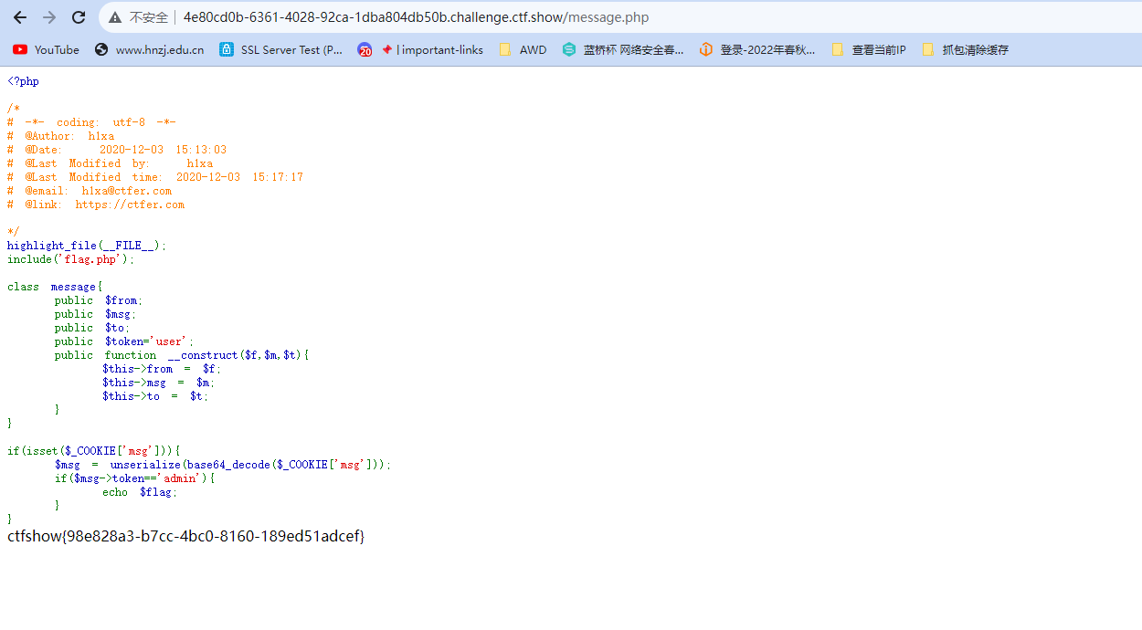Go back with the browser back arrow
Image resolution: width=1142 pixels, height=630 pixels.
click(20, 17)
